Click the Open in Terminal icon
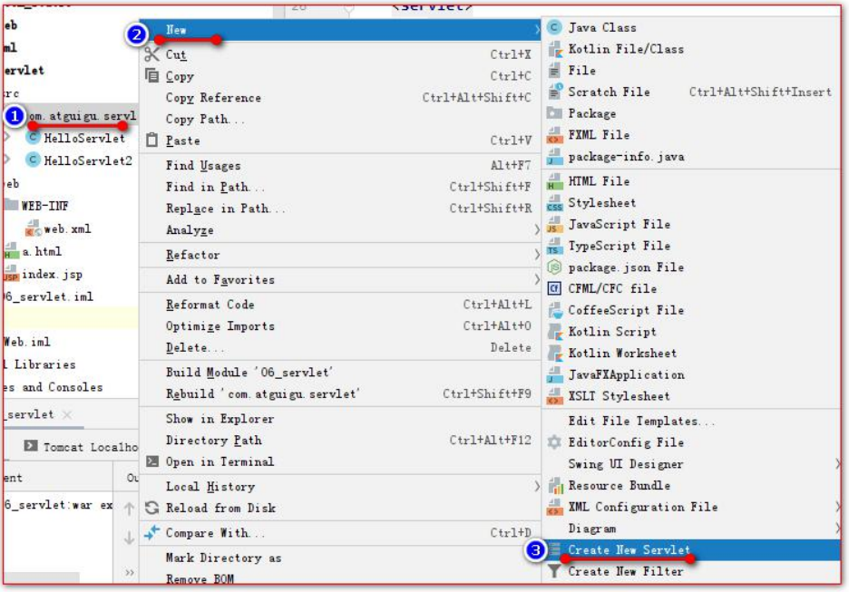 [152, 461]
